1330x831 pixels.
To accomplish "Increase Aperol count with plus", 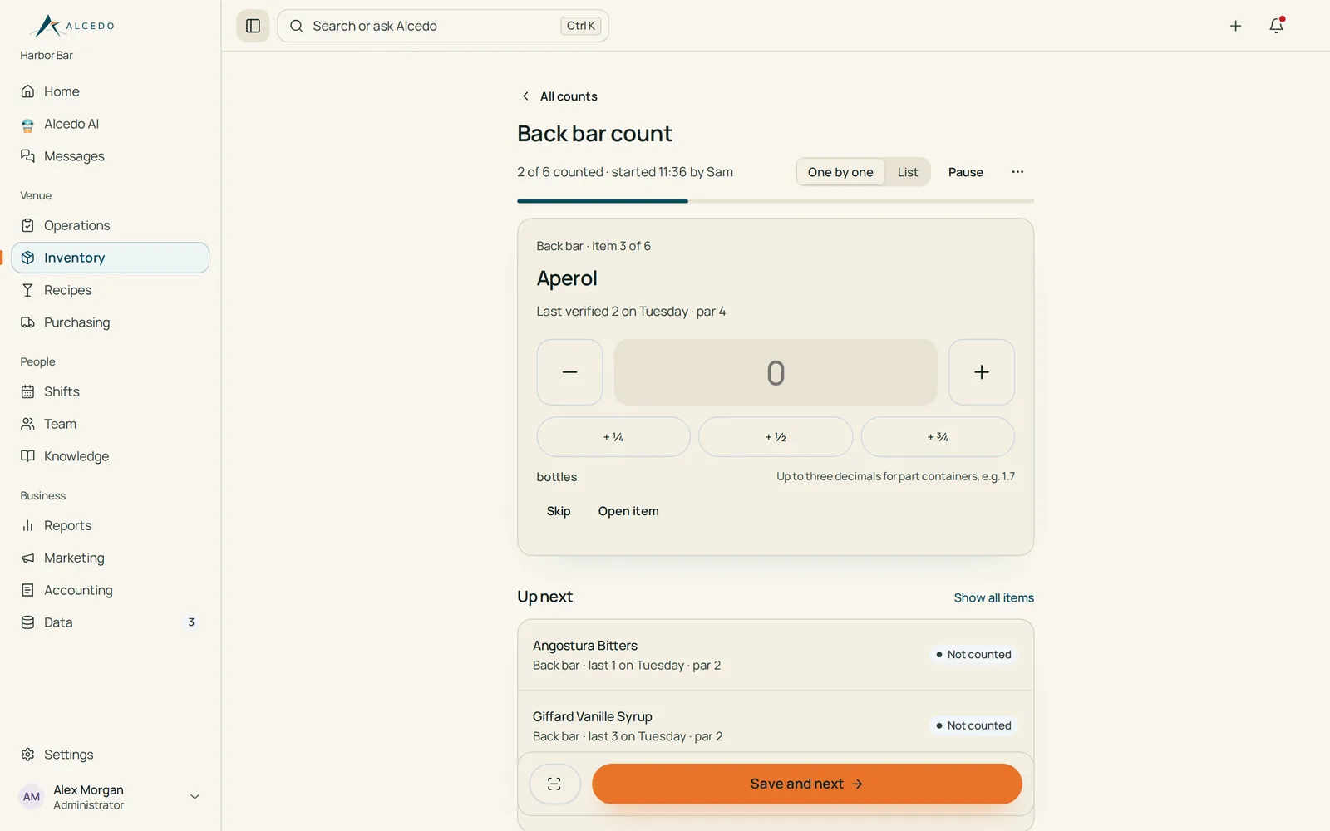I will click(x=982, y=372).
